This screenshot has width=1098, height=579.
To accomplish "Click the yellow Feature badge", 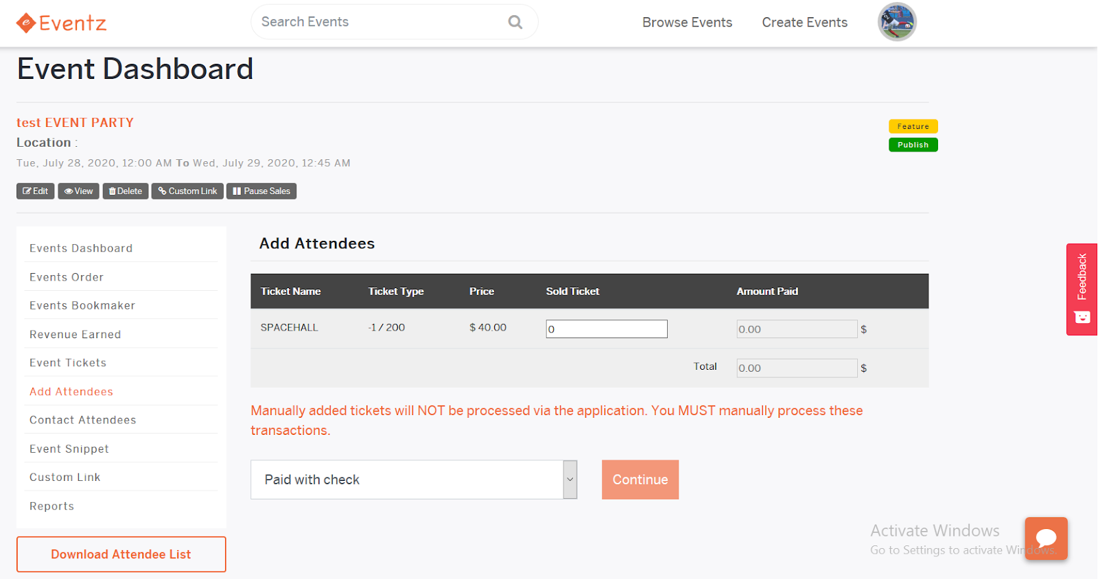I will [x=913, y=126].
